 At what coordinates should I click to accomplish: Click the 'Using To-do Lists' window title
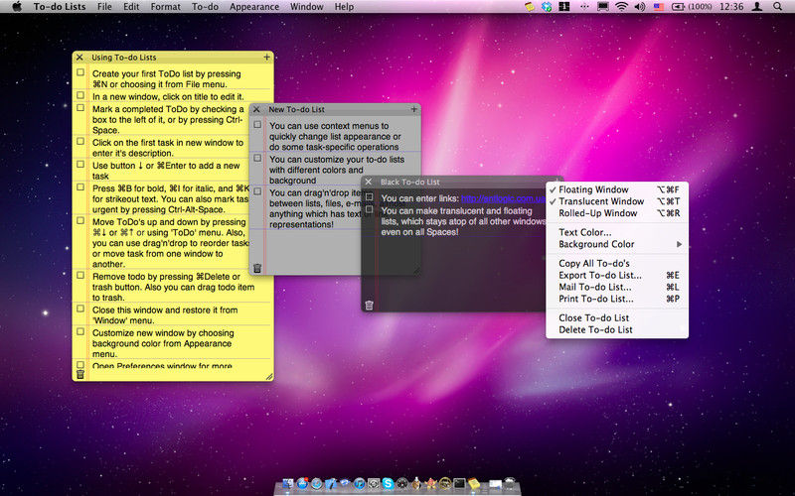point(123,58)
